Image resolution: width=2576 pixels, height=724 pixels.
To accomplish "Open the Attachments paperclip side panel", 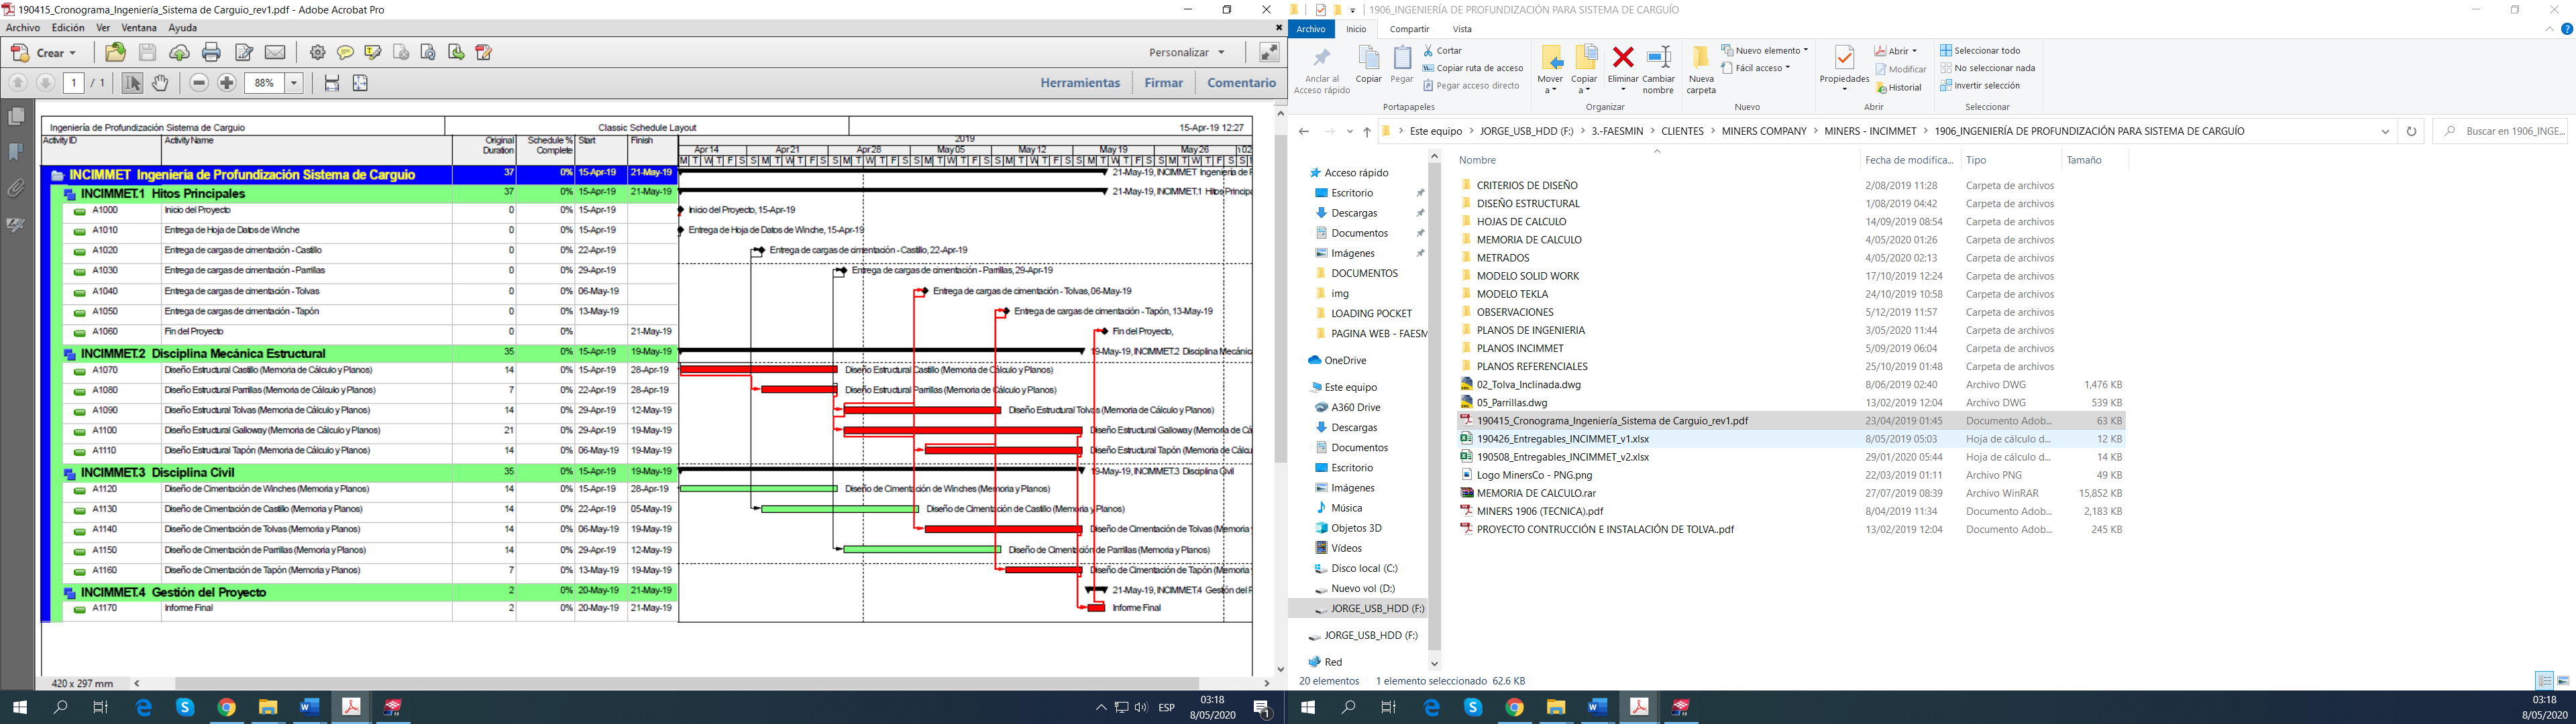I will click(16, 188).
